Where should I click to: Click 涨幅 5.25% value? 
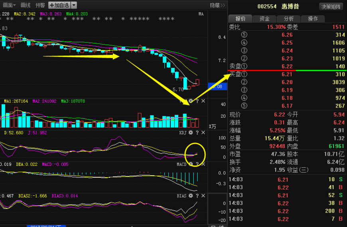(278, 131)
